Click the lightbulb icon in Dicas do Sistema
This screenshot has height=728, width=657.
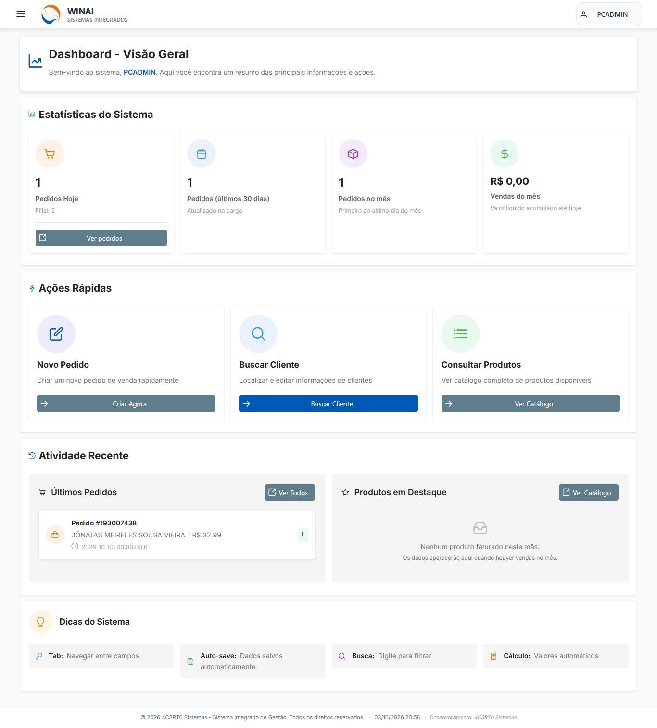[x=41, y=622]
